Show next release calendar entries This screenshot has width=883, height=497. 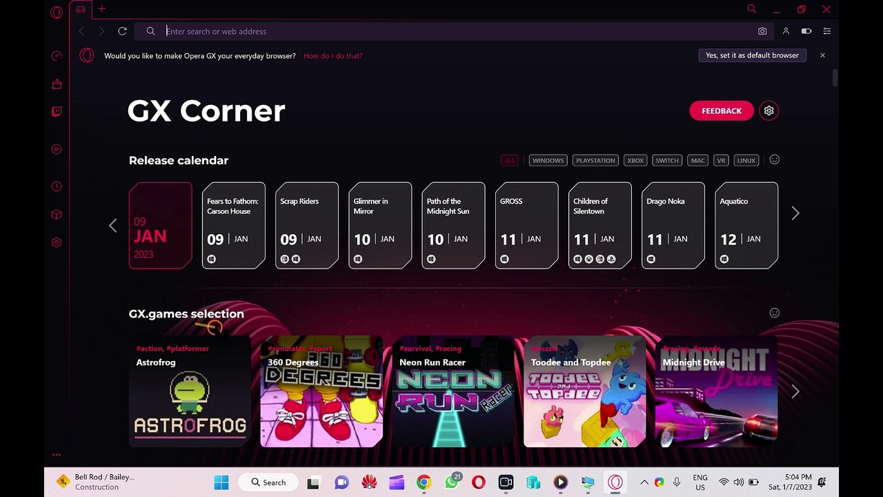tap(795, 213)
